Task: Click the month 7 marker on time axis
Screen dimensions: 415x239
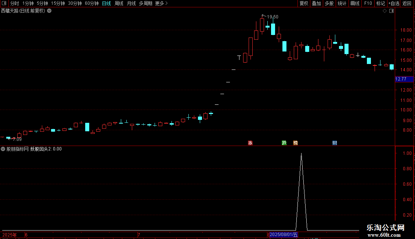Action: click(x=139, y=235)
